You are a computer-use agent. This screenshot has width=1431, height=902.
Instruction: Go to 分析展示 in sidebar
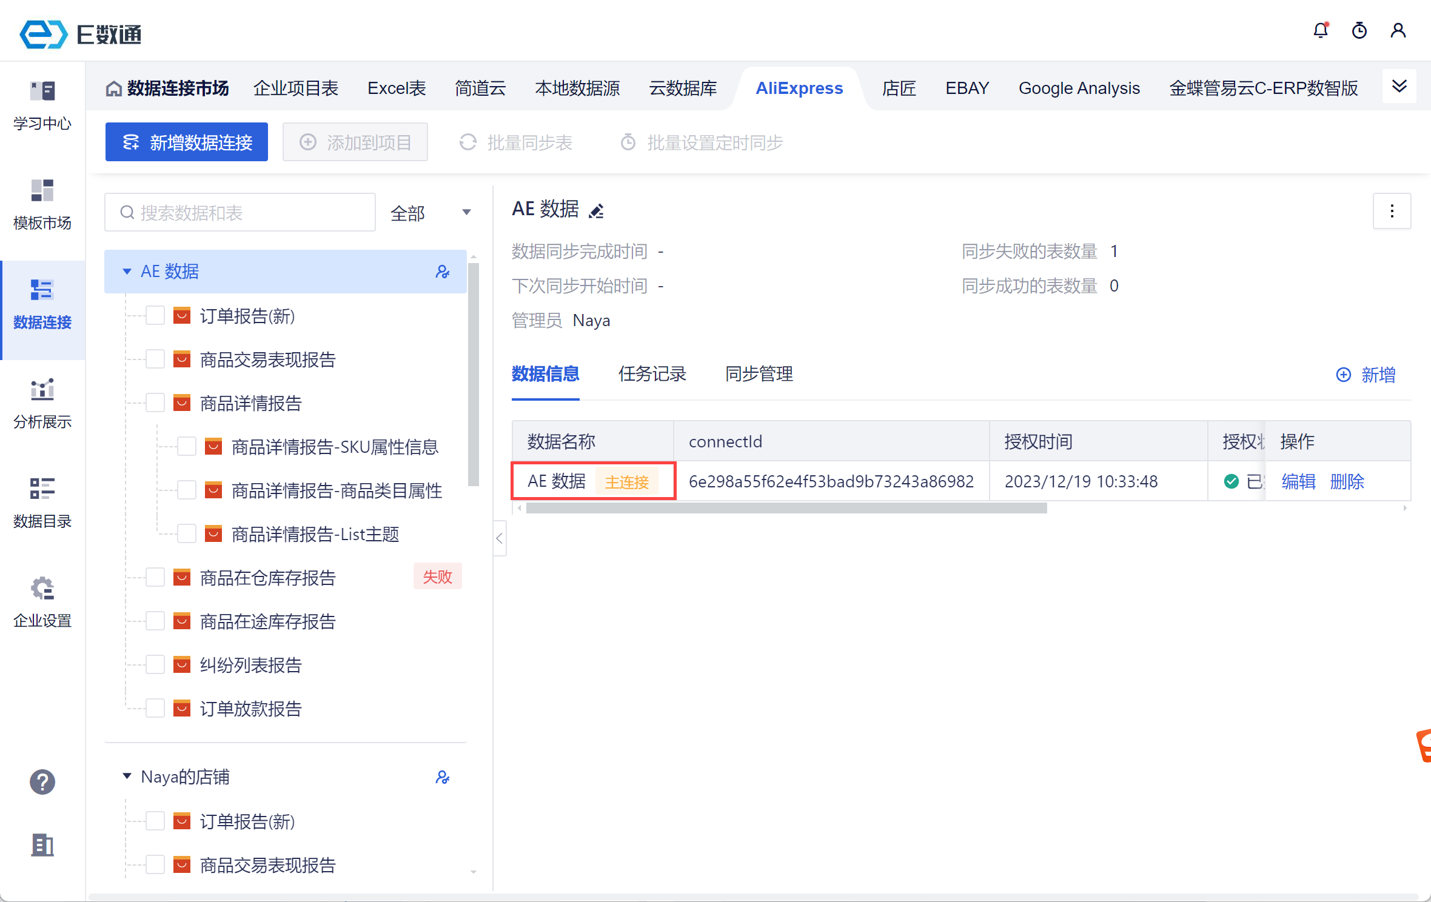pos(42,403)
